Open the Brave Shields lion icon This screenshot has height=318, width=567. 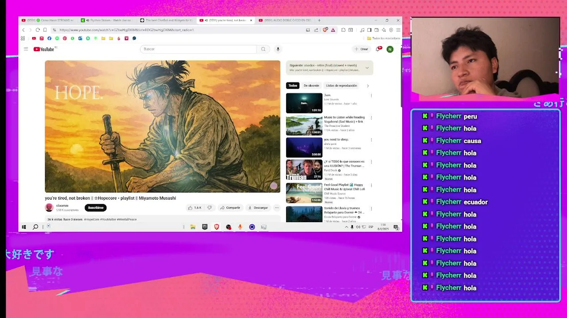click(325, 30)
